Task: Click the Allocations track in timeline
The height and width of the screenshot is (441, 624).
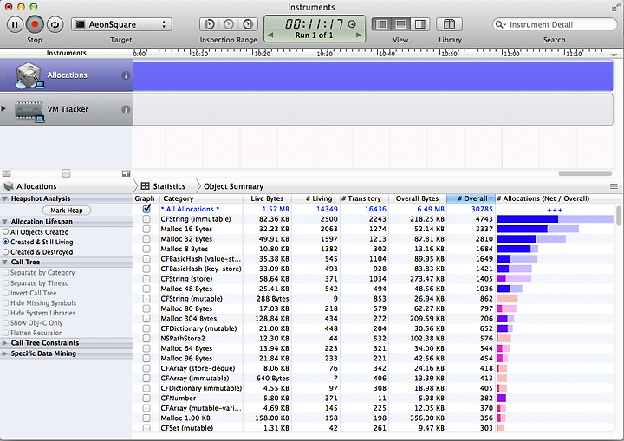Action: click(x=373, y=75)
